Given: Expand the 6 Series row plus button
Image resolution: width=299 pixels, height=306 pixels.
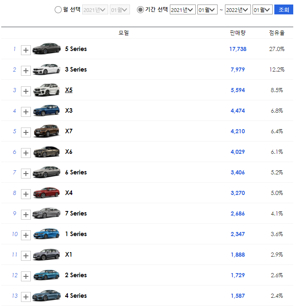Looking at the screenshot, I should coord(26,174).
